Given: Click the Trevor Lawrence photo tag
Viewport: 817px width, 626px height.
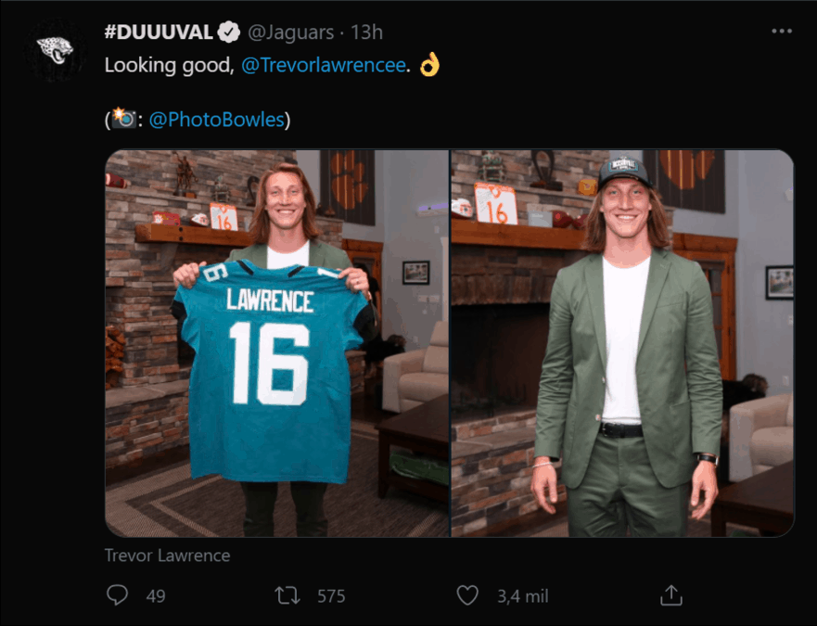Looking at the screenshot, I should pos(167,556).
